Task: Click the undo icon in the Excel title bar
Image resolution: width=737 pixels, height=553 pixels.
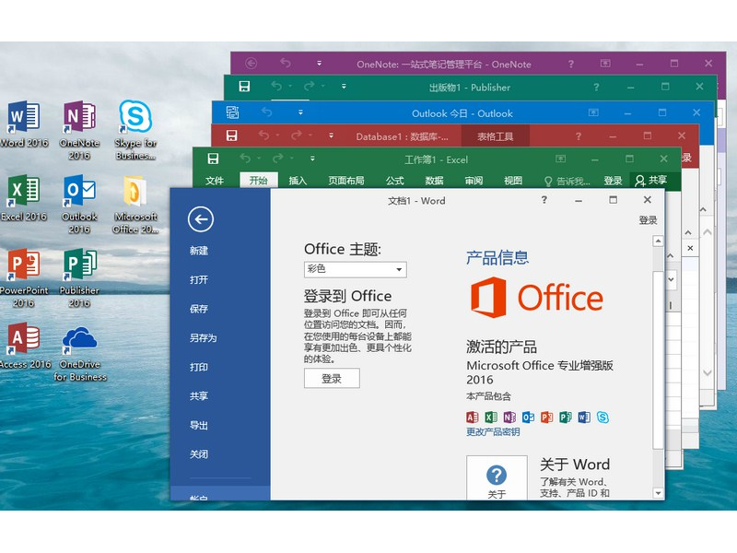Action: point(245,159)
